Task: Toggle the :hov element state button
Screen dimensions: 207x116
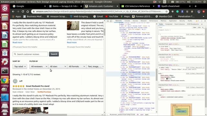Action: (x=194, y=27)
